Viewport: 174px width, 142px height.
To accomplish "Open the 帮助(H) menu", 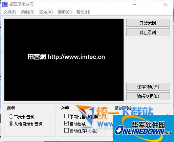I will [83, 12].
